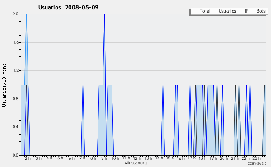The image size is (271, 167).
Task: Click the '6 h' x-axis label
Action: (x=71, y=158)
